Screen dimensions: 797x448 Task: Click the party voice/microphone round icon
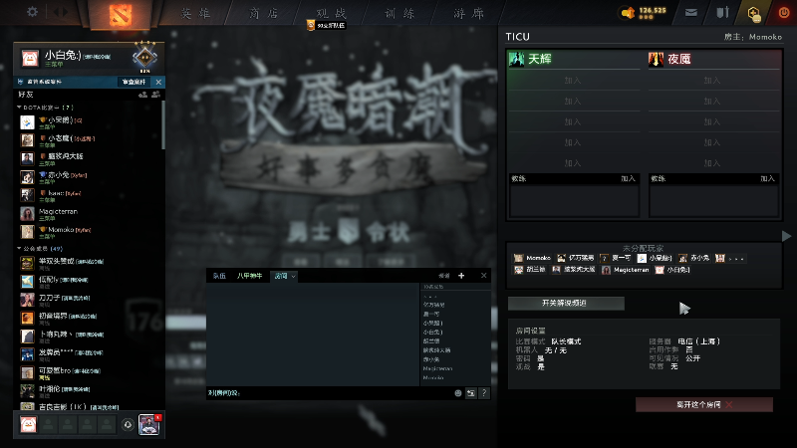click(128, 425)
